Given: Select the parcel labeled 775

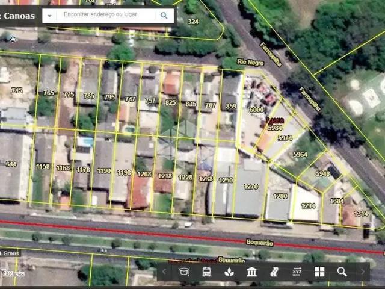Looking at the screenshot, I should pos(69,94).
